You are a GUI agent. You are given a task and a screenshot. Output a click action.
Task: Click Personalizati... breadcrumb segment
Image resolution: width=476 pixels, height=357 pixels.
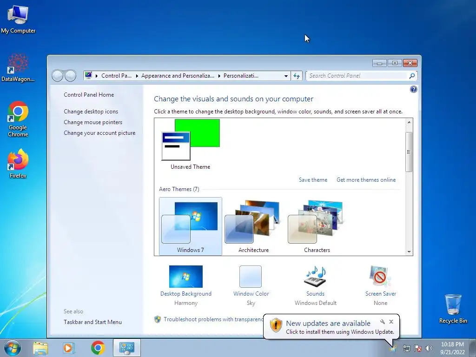pyautogui.click(x=241, y=76)
